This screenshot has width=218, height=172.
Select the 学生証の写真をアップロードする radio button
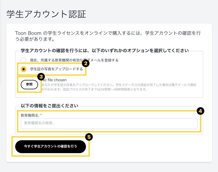(x=24, y=69)
